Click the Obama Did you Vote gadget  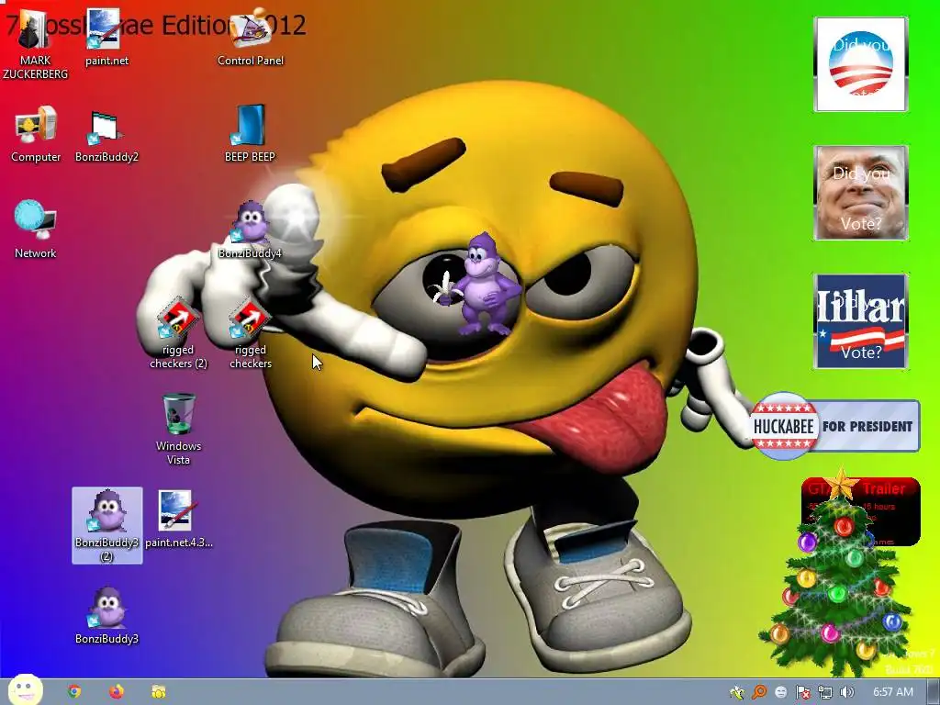[860, 64]
